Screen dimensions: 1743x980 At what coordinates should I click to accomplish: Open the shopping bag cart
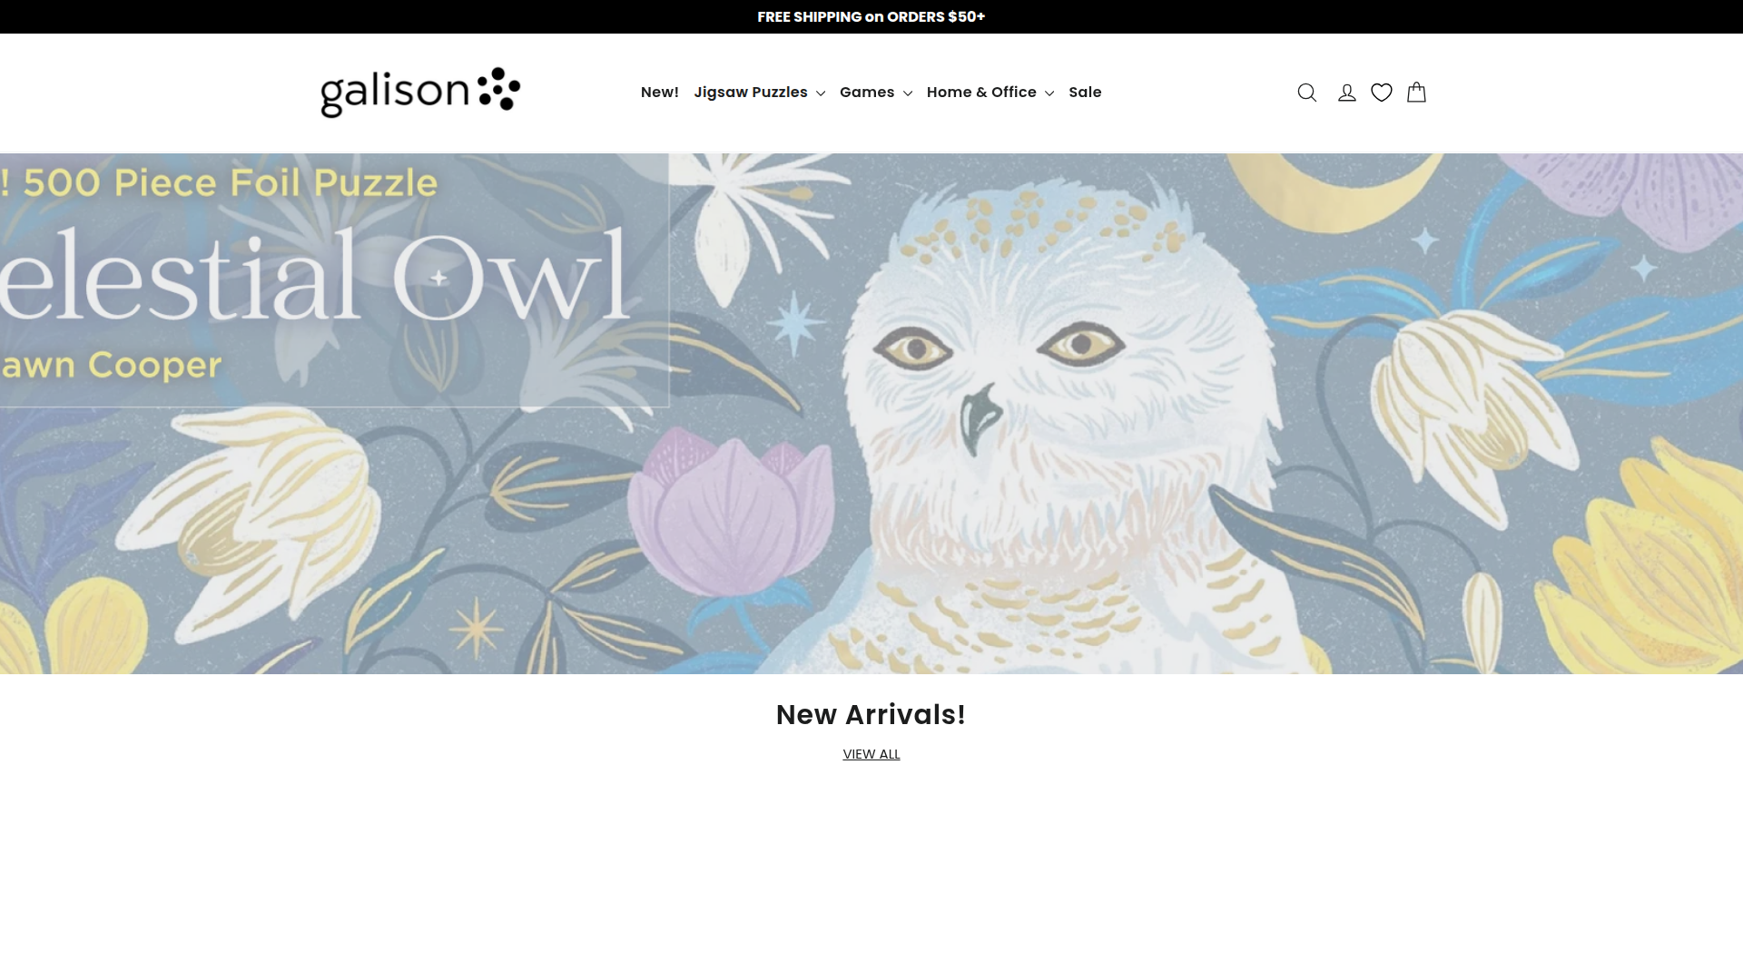coord(1416,93)
